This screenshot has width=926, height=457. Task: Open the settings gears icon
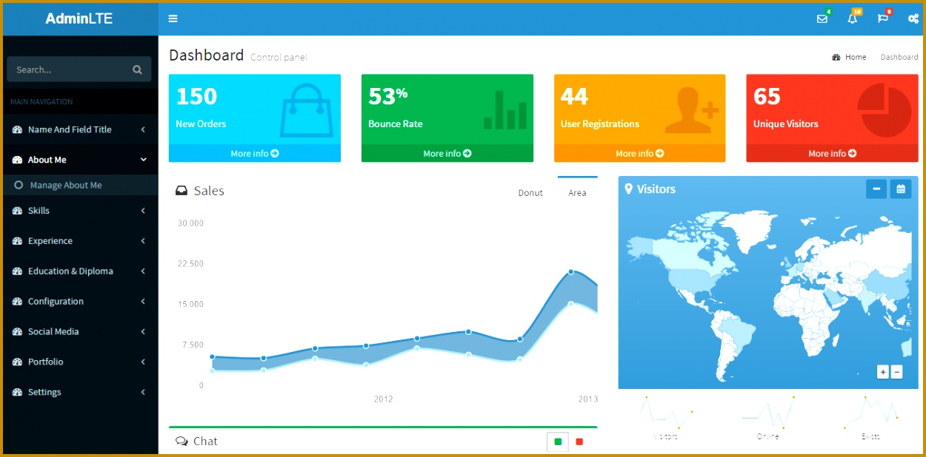click(x=913, y=18)
